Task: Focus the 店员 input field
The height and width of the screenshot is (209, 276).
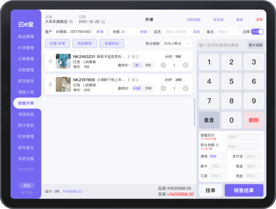Action: point(176,32)
